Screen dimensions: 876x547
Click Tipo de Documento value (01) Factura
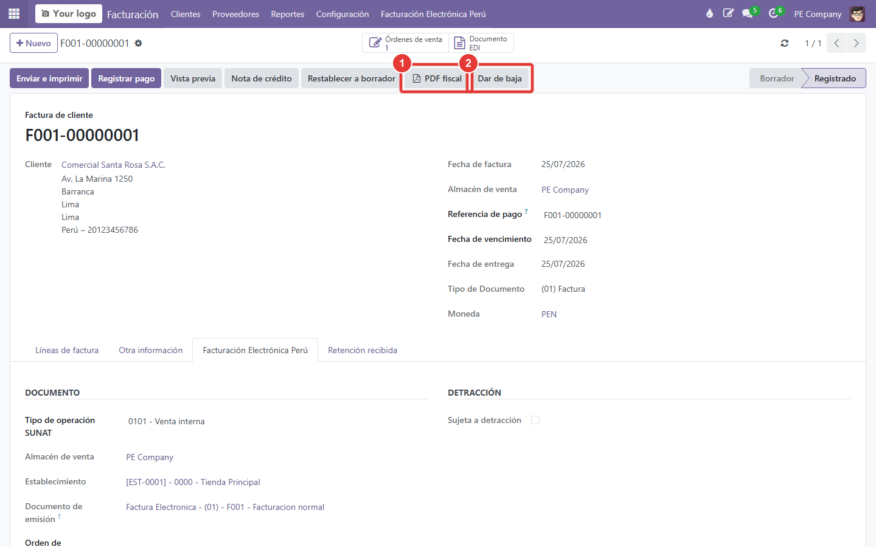point(563,289)
